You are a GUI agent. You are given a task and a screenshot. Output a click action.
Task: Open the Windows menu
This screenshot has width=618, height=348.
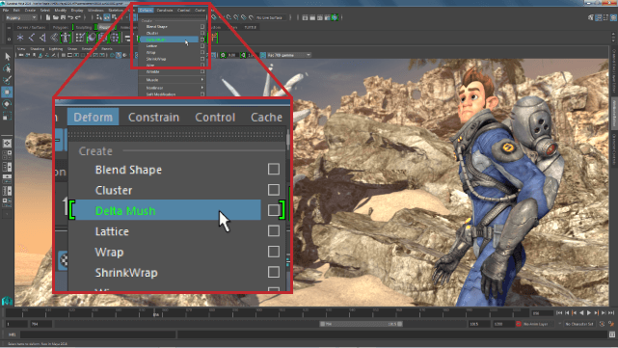95,11
